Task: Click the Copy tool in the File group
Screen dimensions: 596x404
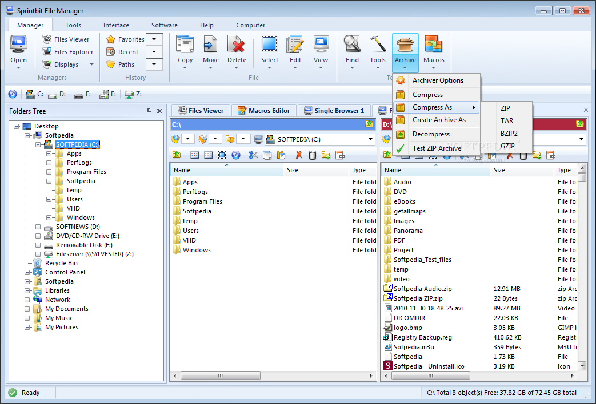Action: click(185, 52)
